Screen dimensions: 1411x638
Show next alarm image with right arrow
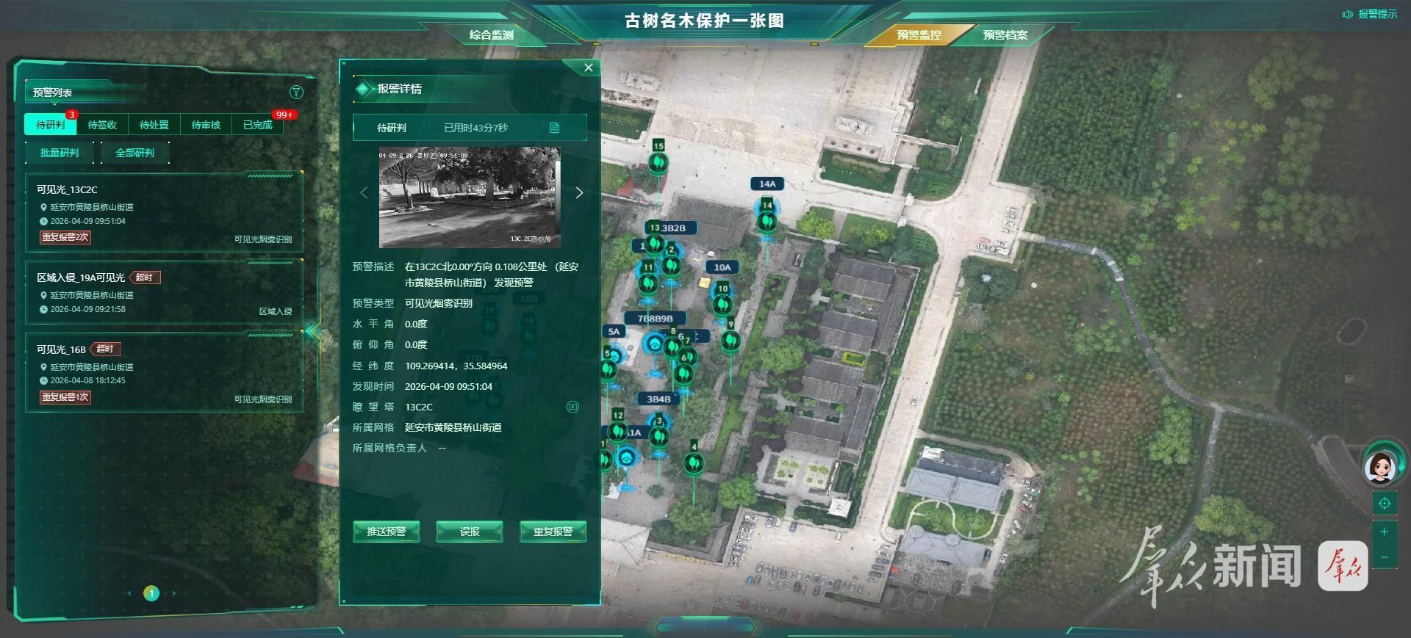(x=579, y=193)
